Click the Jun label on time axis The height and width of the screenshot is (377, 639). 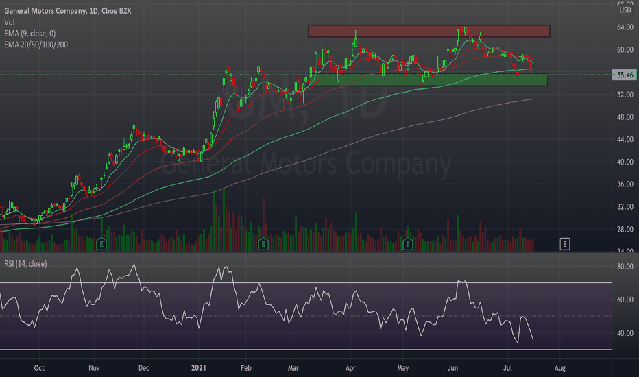(453, 368)
